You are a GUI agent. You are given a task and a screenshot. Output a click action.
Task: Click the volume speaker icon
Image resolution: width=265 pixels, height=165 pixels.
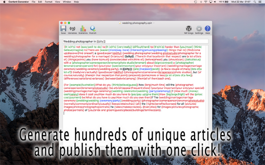pyautogui.click(x=215, y=2)
